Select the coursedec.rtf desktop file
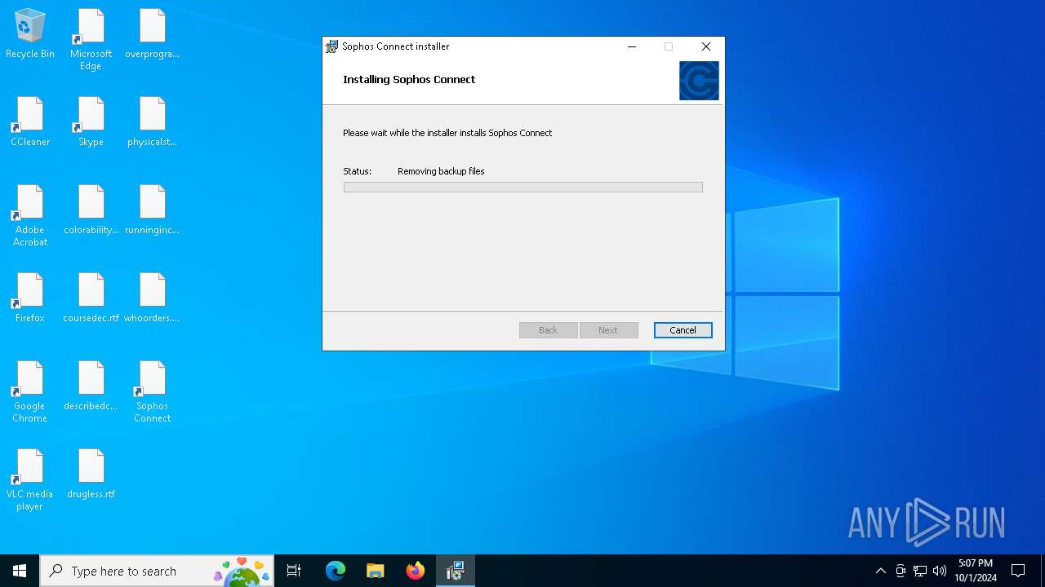Image resolution: width=1045 pixels, height=587 pixels. point(91,298)
